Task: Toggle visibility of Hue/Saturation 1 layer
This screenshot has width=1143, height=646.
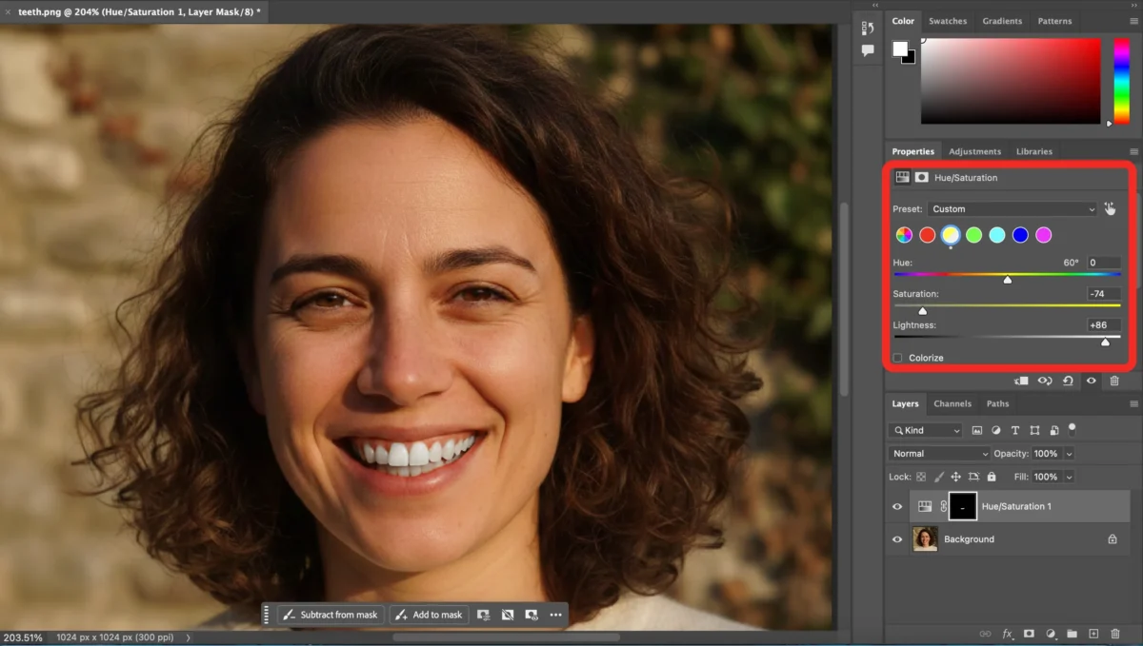Action: 896,506
